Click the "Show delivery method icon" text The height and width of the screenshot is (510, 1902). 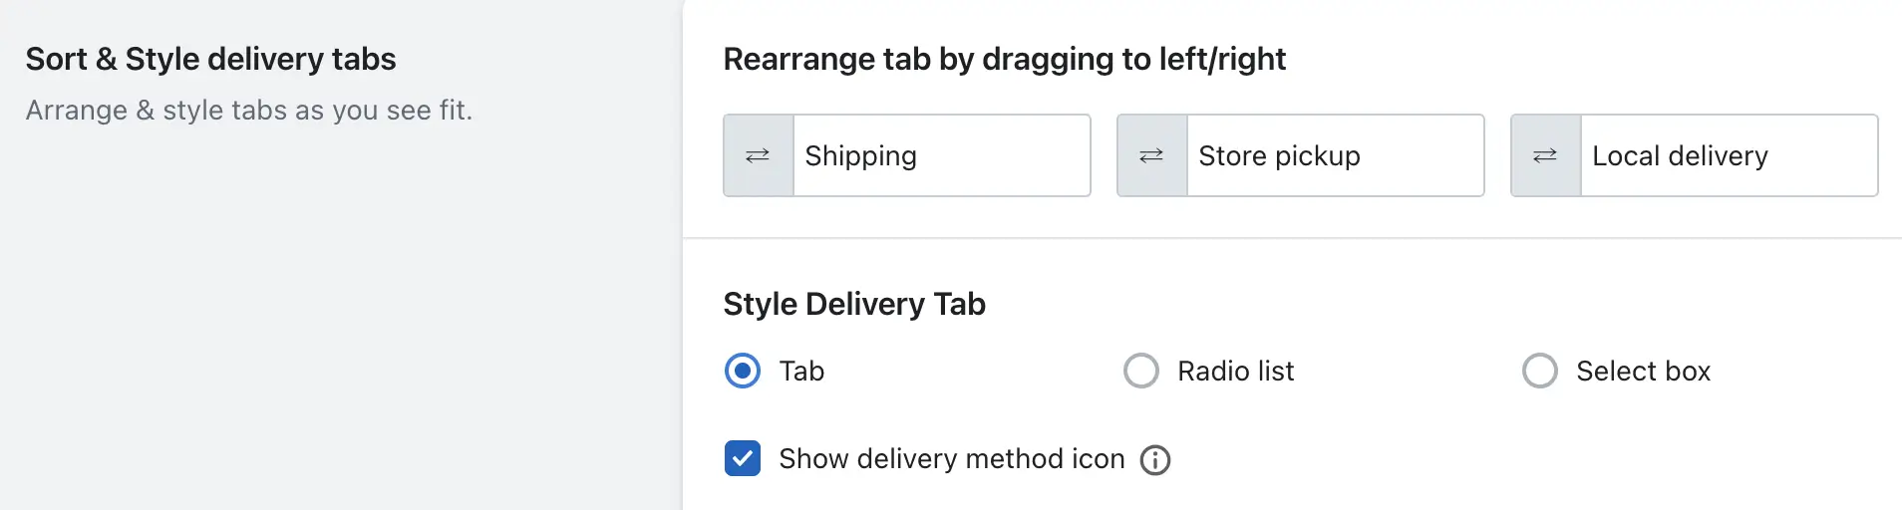(x=952, y=458)
